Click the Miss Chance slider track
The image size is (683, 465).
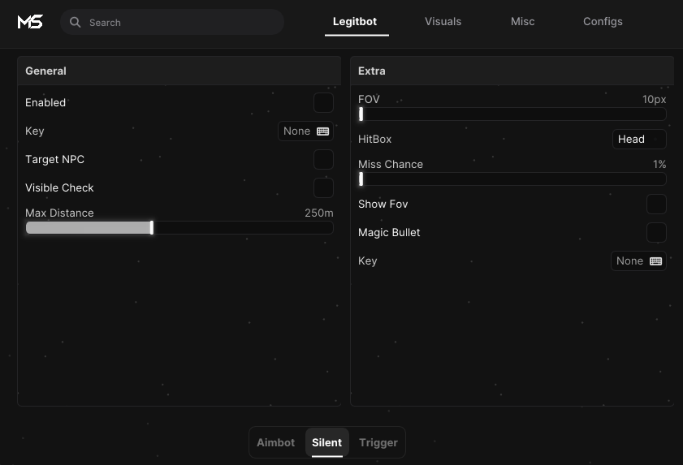click(512, 179)
